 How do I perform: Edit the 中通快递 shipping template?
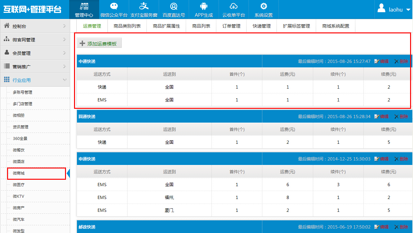[381, 61]
